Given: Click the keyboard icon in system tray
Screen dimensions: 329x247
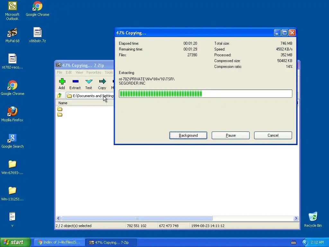Looking at the screenshot, I should tap(294, 242).
